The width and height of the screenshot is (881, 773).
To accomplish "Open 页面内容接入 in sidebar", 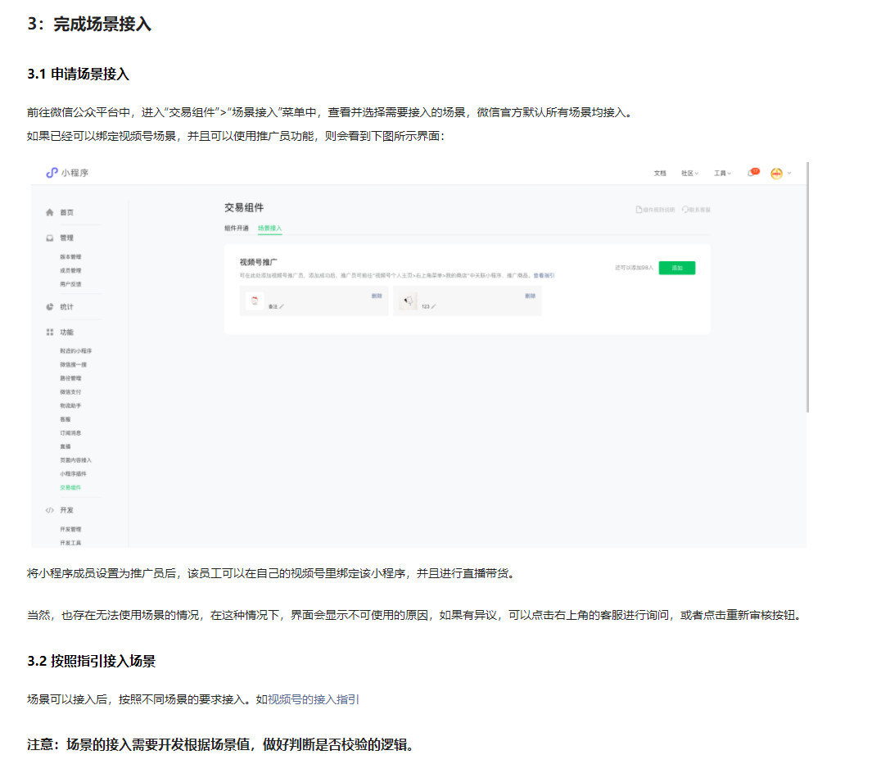I will pyautogui.click(x=75, y=460).
